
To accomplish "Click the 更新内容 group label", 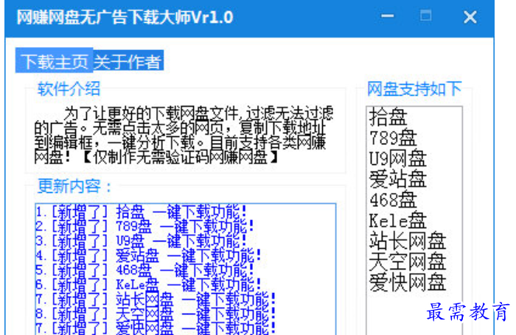I will tap(74, 186).
